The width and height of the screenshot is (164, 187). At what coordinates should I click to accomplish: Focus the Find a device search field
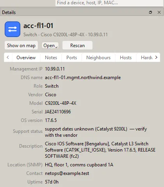[109, 3]
